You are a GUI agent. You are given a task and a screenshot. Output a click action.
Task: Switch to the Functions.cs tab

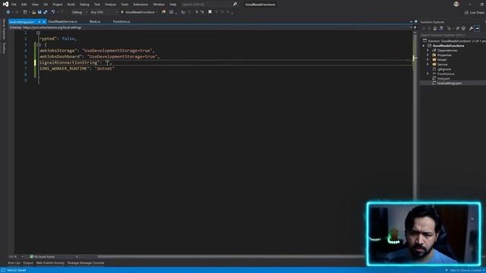121,22
